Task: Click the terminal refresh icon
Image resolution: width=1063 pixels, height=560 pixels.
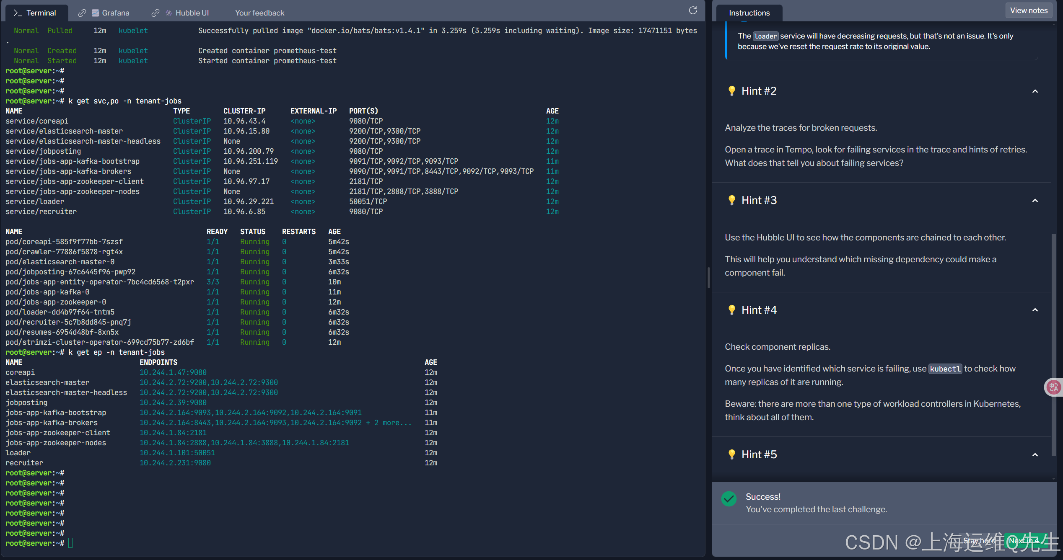Action: coord(693,10)
